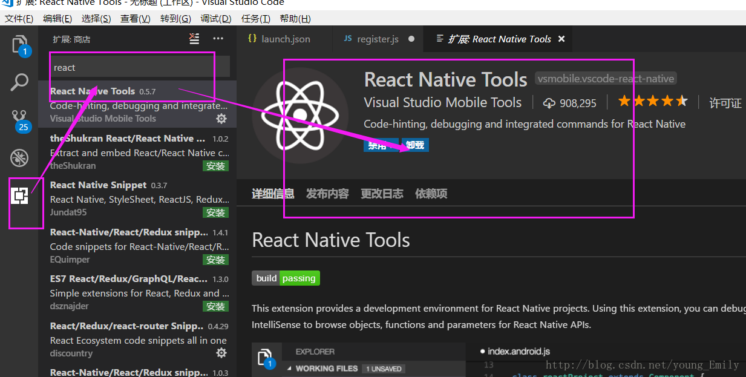Switch to launch.json editor tab

coord(284,39)
